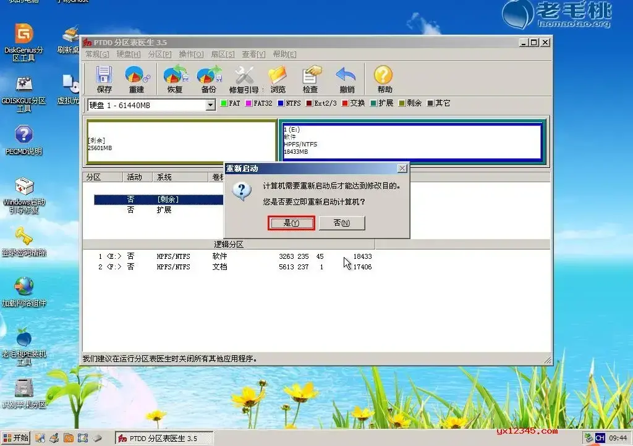The width and height of the screenshot is (633, 446).
Task: Select the 重建 rebuild partition table icon
Action: click(137, 79)
